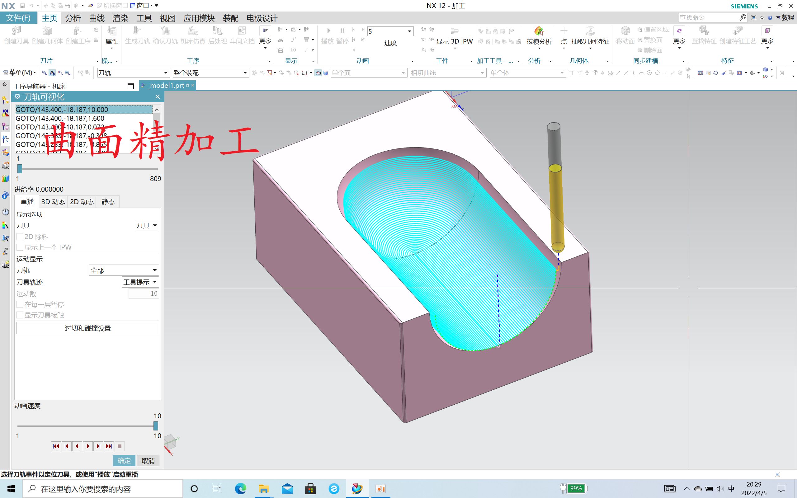The height and width of the screenshot is (498, 797).
Task: Switch to the 3D 动态 tab
Action: click(x=53, y=202)
